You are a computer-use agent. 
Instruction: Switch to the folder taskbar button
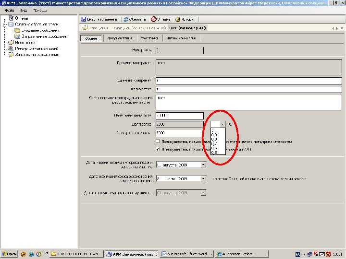[77, 254]
